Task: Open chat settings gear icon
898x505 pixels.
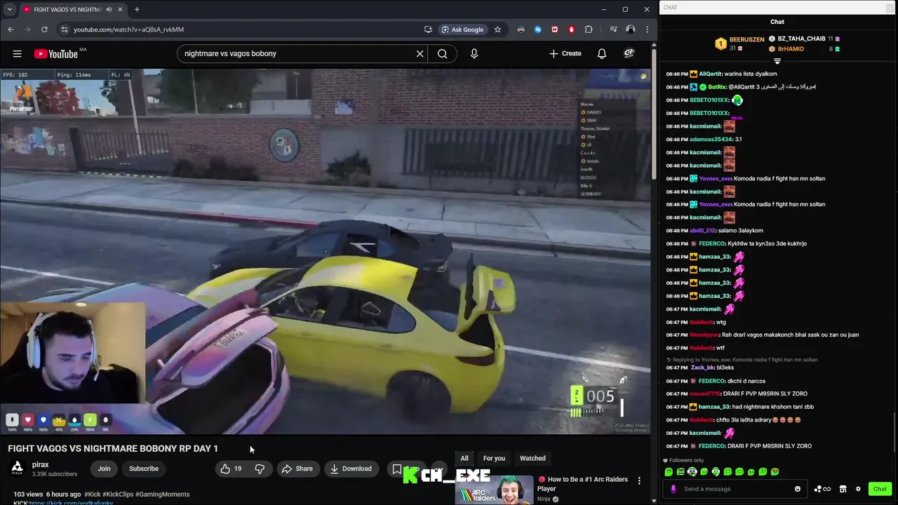Action: point(858,489)
